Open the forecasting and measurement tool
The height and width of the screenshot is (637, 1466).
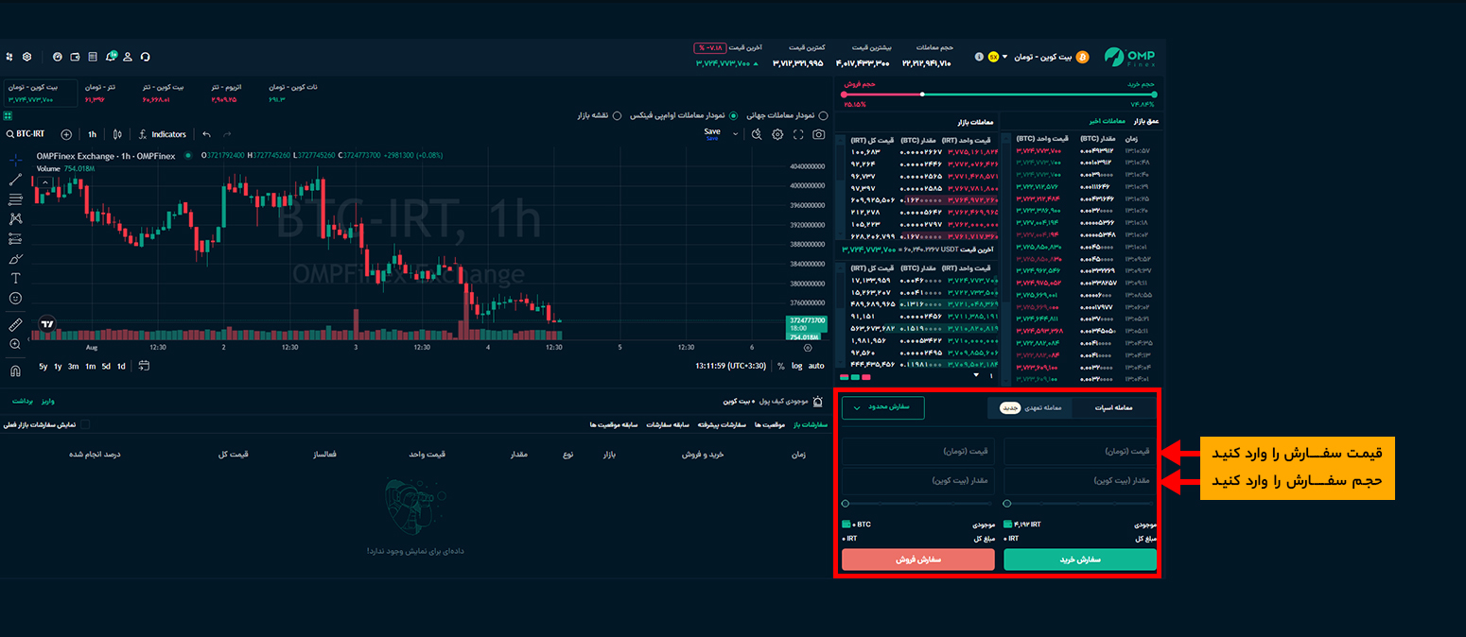[x=15, y=239]
